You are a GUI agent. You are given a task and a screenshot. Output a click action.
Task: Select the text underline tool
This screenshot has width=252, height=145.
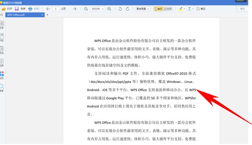click(189, 9)
